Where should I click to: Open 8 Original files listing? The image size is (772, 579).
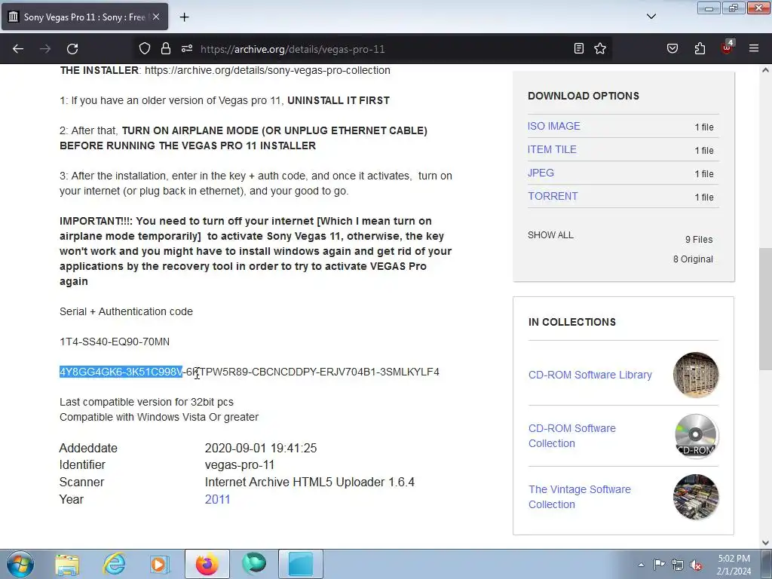[x=693, y=259]
